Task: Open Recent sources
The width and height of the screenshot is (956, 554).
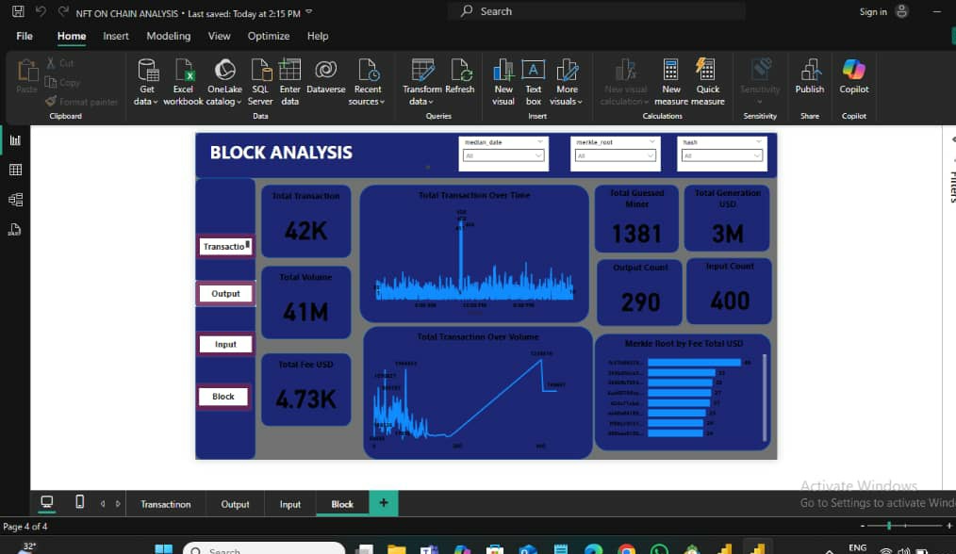Action: (367, 82)
